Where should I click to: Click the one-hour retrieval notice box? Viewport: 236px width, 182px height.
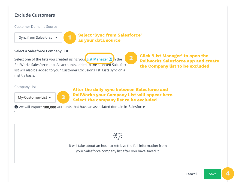pos(118,143)
